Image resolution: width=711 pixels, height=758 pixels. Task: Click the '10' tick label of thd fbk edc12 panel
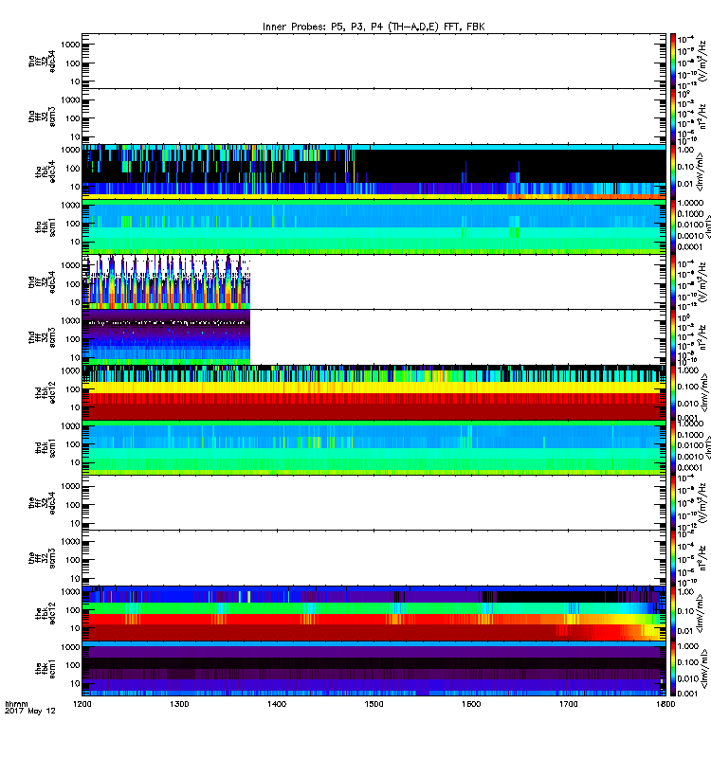click(x=75, y=407)
